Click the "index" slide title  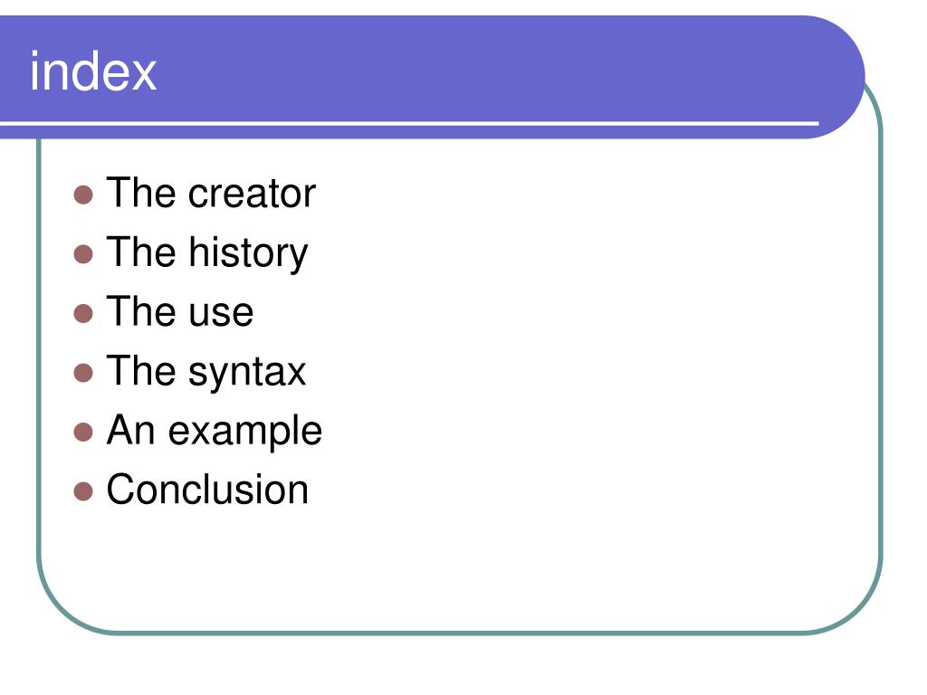tap(93, 71)
